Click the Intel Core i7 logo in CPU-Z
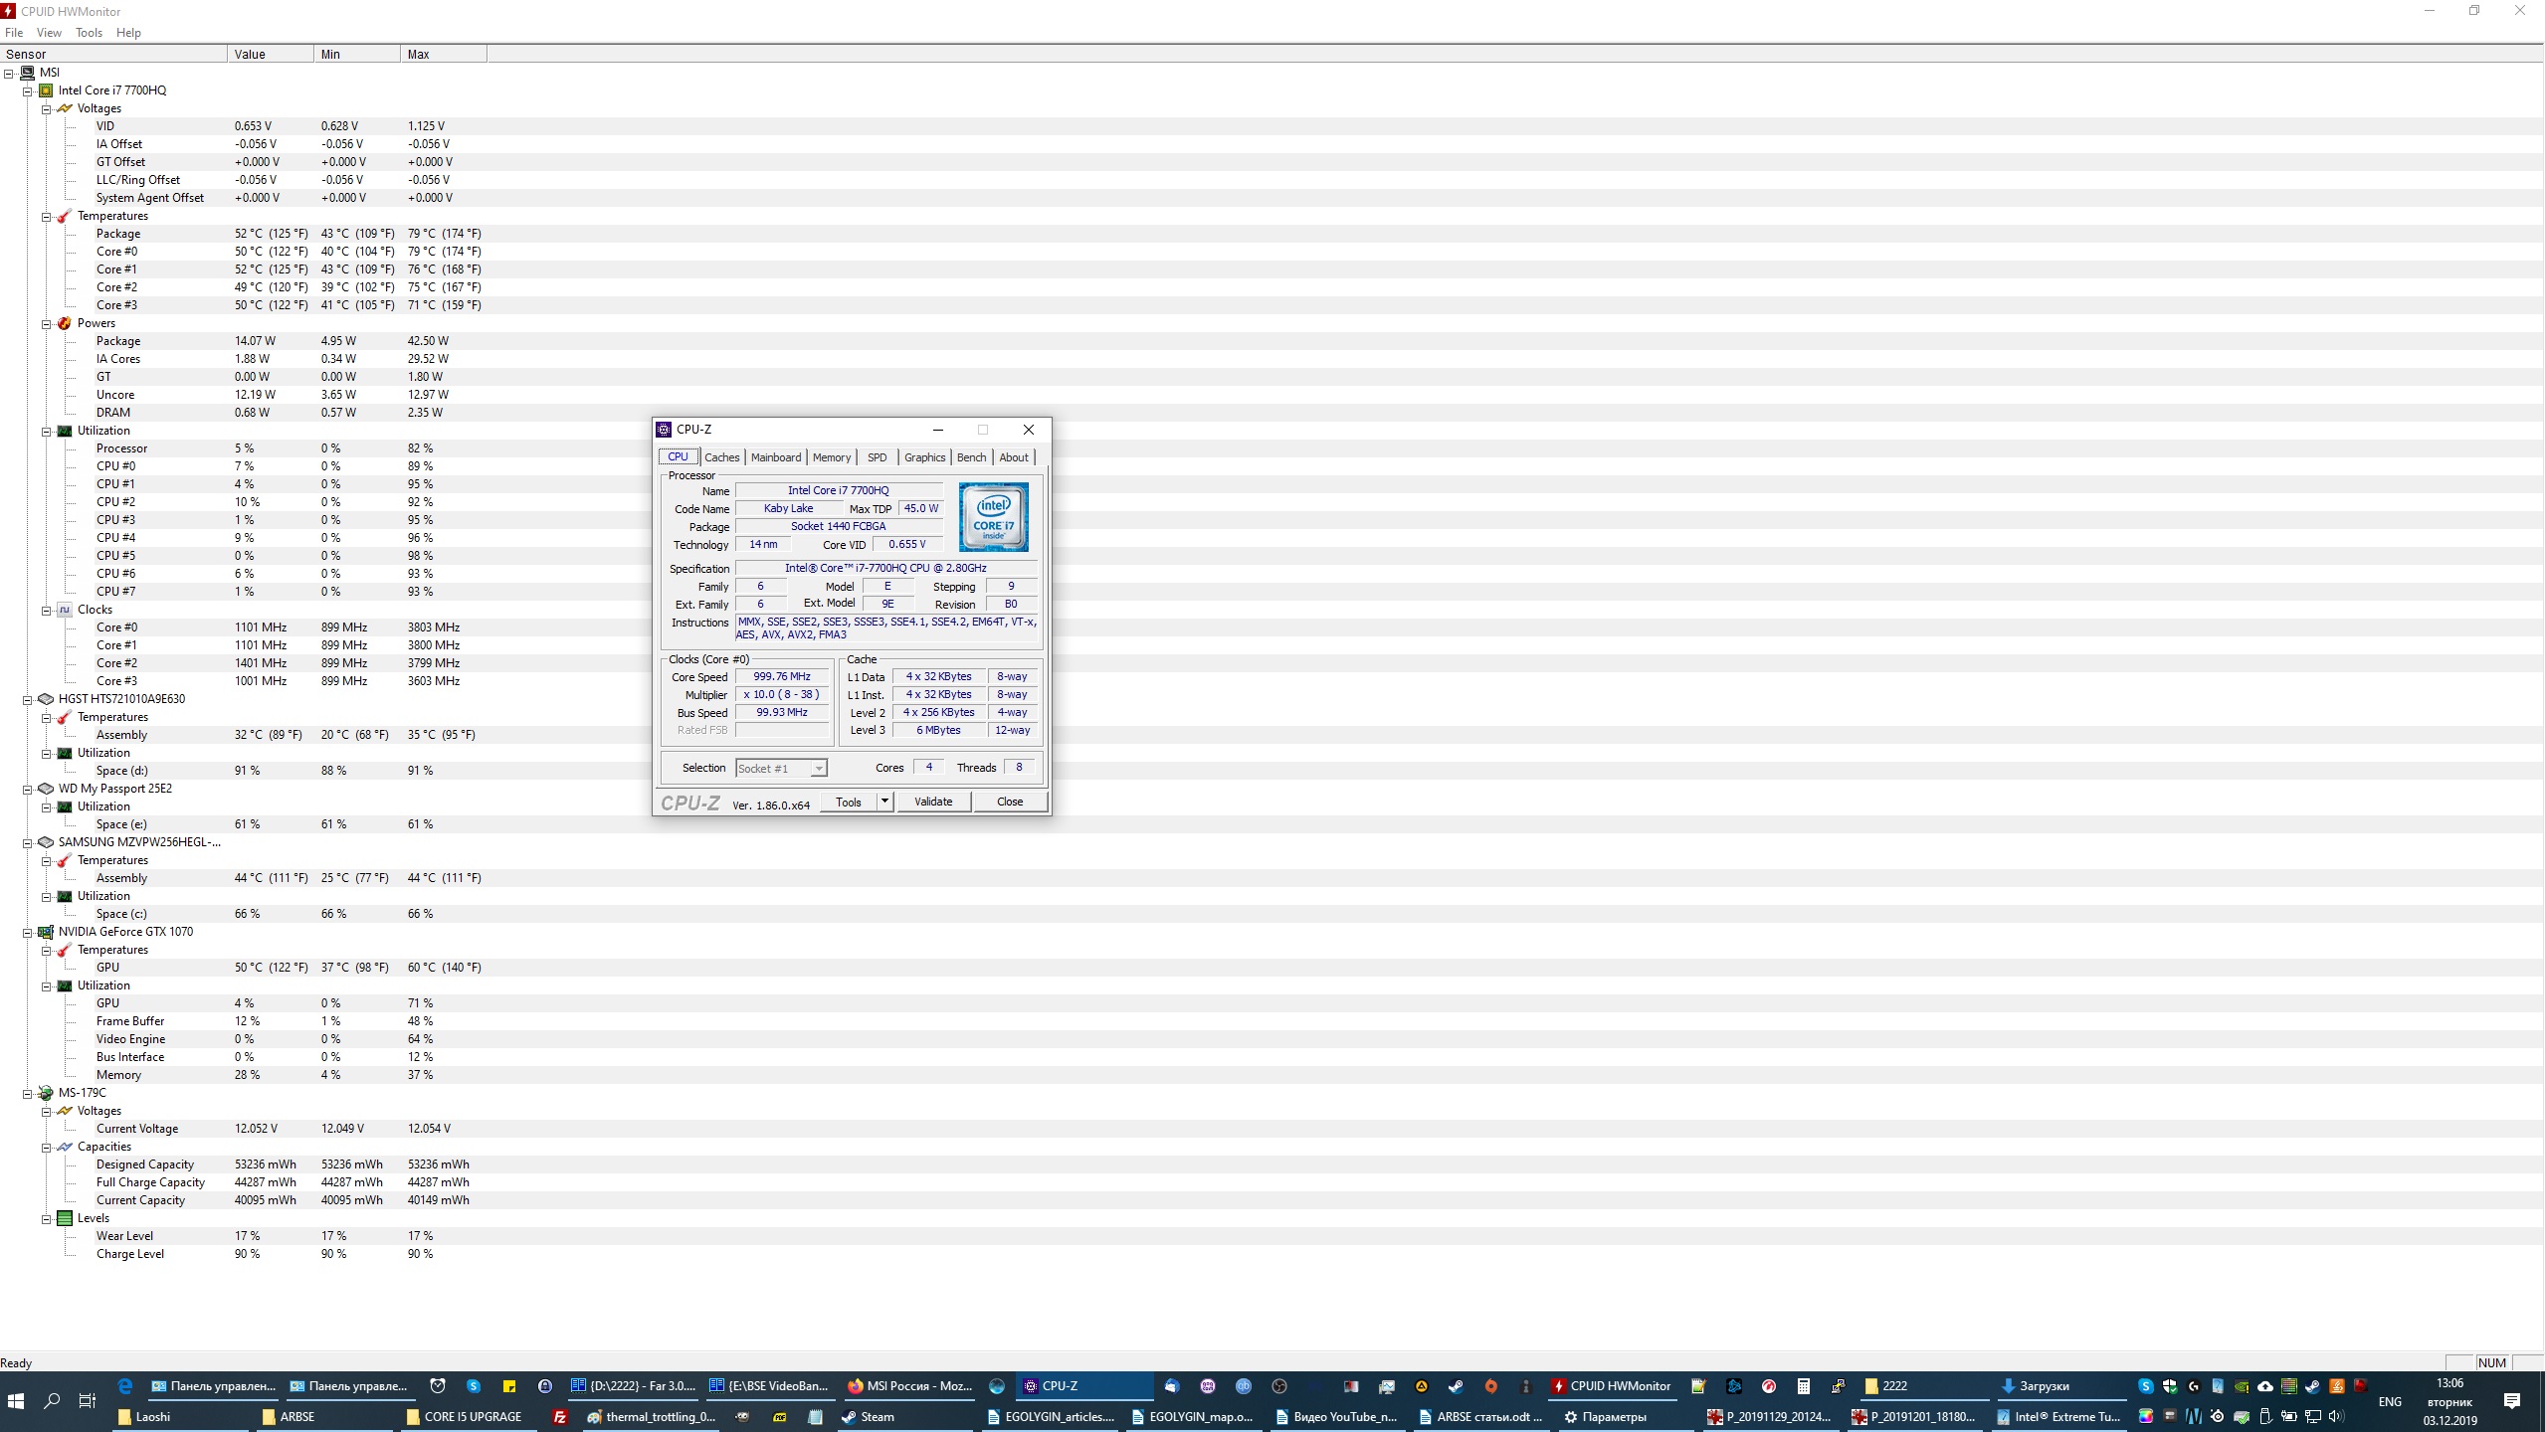The width and height of the screenshot is (2545, 1432). pos(994,517)
